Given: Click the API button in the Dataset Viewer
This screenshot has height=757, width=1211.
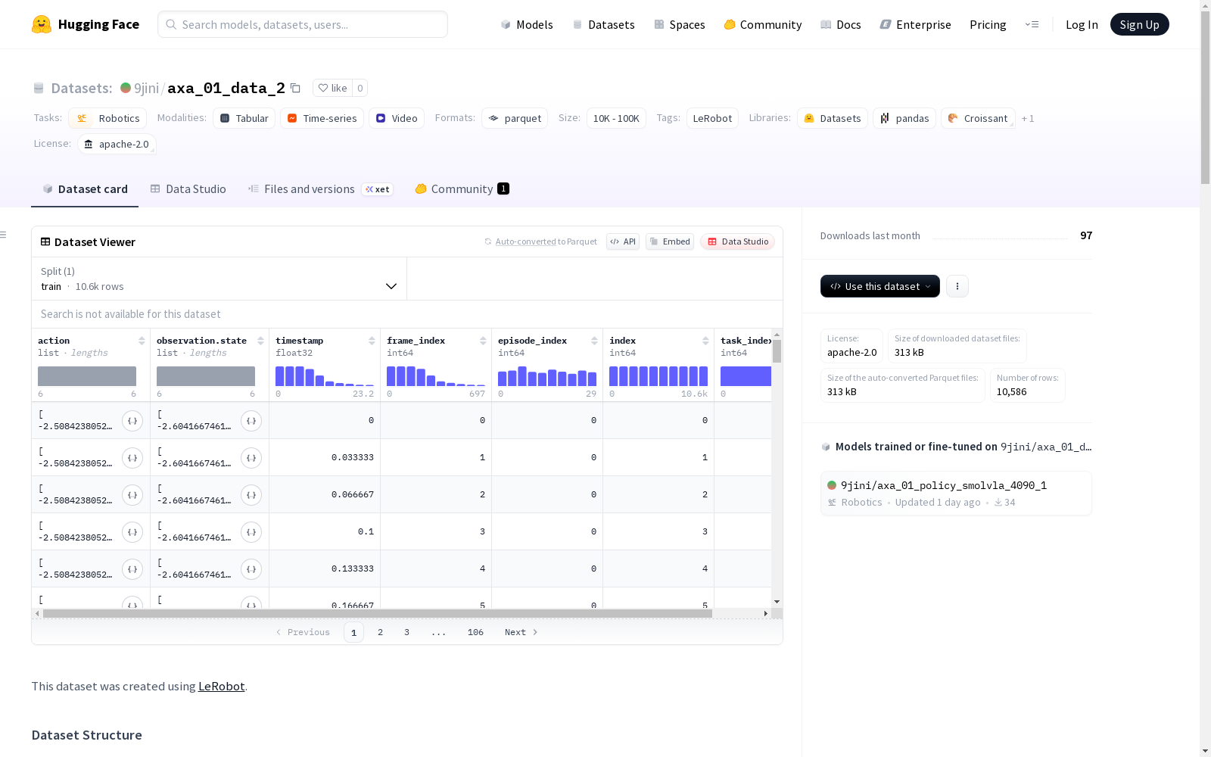Looking at the screenshot, I should click(x=623, y=241).
